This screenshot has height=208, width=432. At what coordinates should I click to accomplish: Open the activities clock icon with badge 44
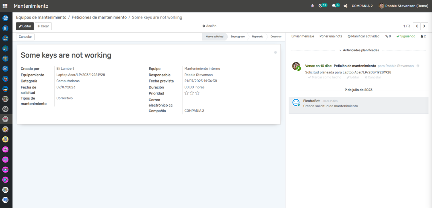321,6
